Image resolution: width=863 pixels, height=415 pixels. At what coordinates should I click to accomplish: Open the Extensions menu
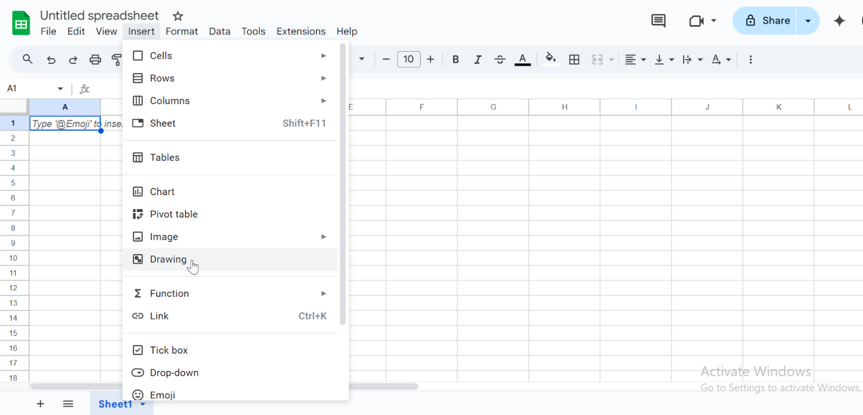click(x=300, y=31)
